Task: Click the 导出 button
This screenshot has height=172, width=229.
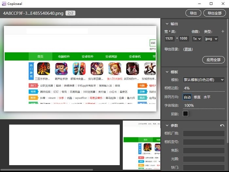Action: tap(193, 13)
